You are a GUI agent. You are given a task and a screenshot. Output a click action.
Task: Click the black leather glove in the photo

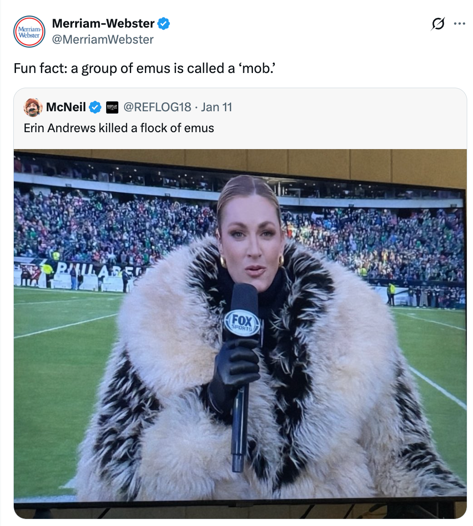(234, 369)
